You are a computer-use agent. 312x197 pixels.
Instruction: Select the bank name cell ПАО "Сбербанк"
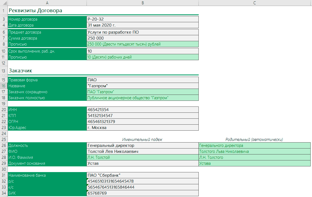[142, 175]
